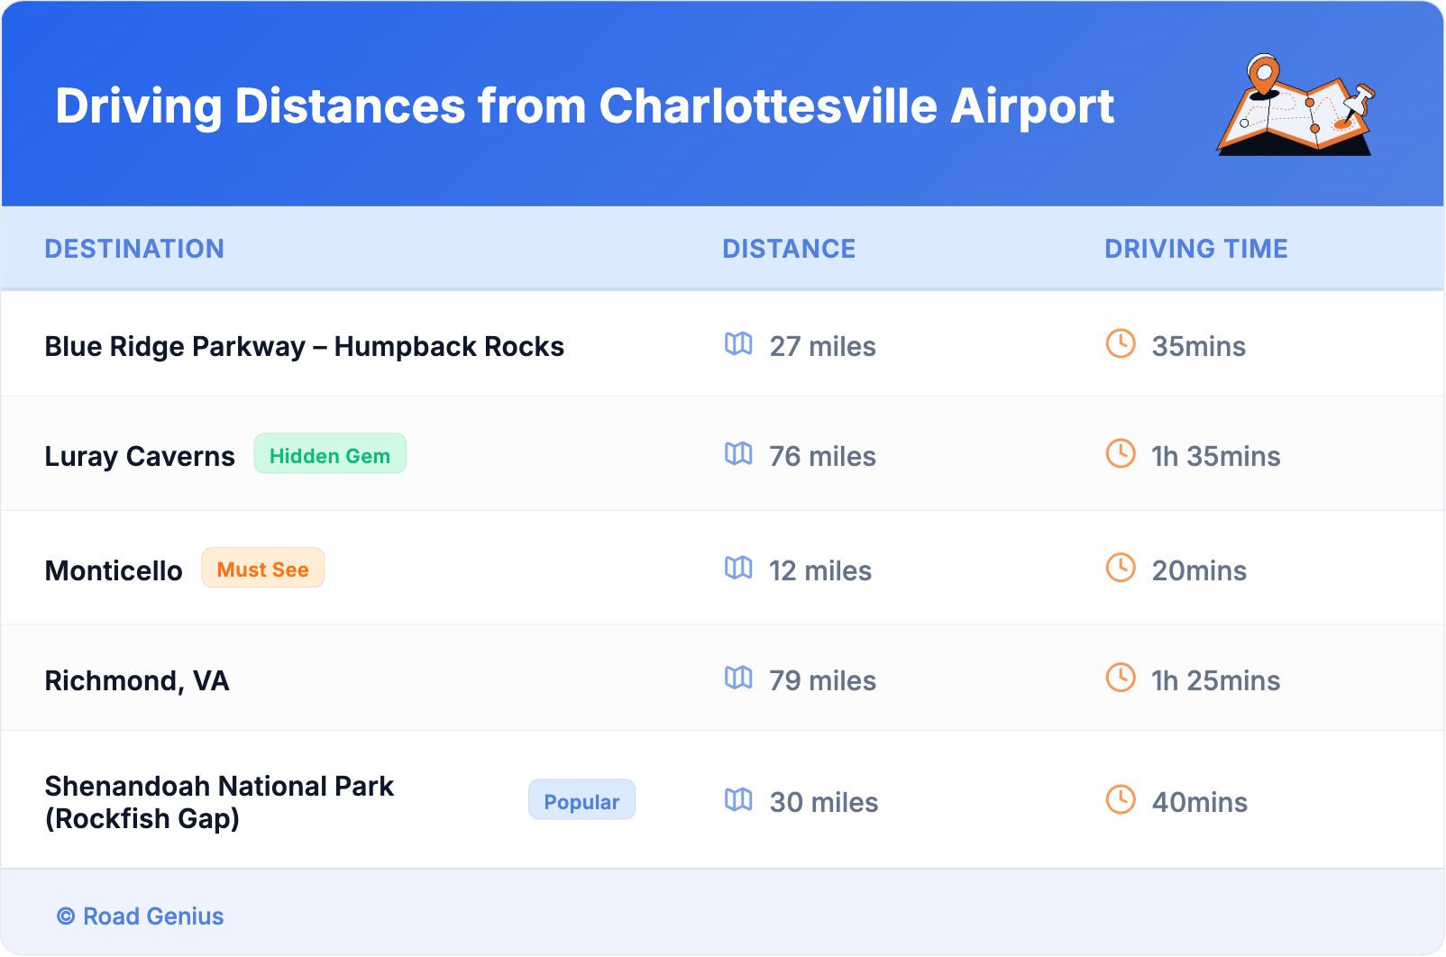
Task: Select the Hidden Gem badge
Action: [330, 455]
